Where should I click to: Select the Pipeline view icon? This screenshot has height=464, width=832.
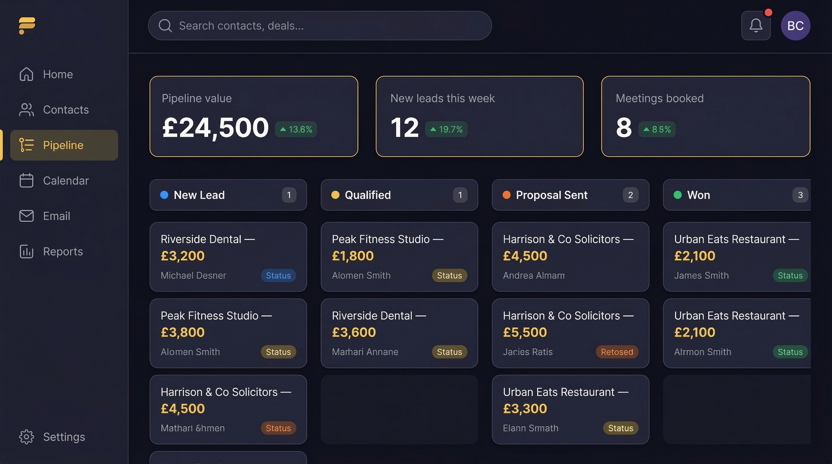point(27,145)
